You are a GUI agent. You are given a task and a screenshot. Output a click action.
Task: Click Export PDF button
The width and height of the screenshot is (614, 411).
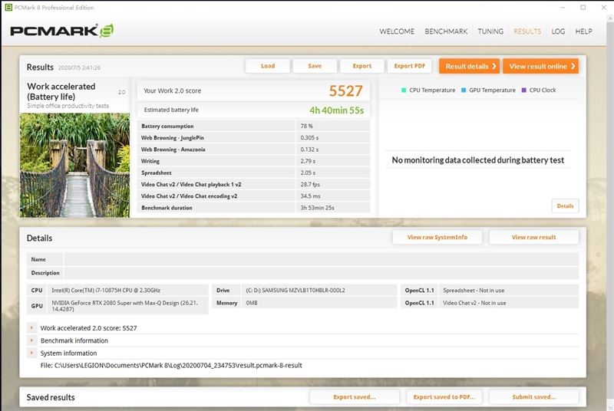(409, 66)
